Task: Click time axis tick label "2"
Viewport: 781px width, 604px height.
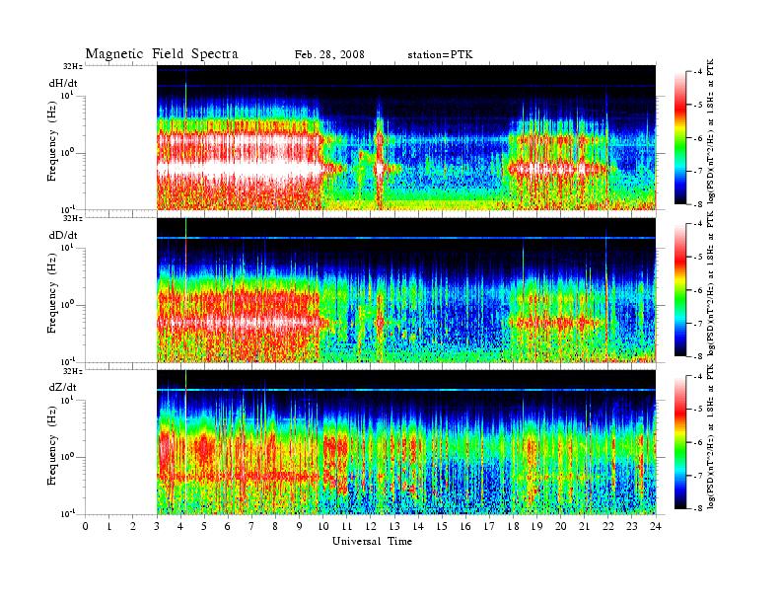Action: coord(133,526)
